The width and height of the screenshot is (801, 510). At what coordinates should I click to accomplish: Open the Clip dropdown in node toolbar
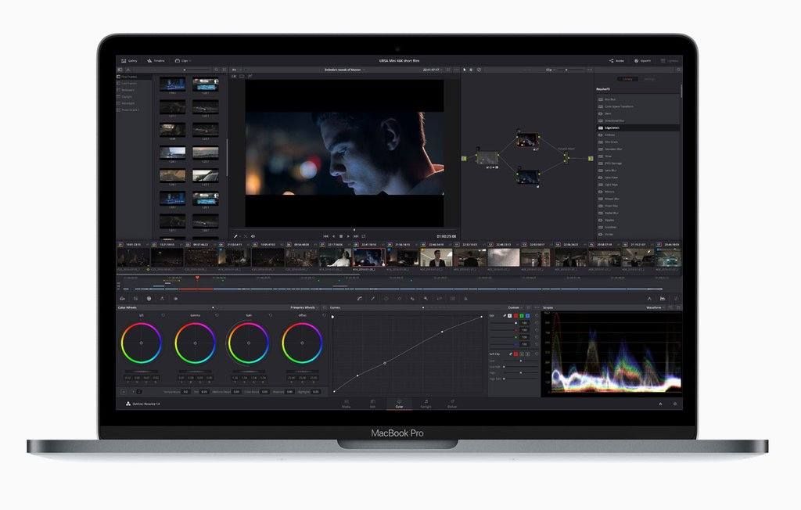point(550,70)
